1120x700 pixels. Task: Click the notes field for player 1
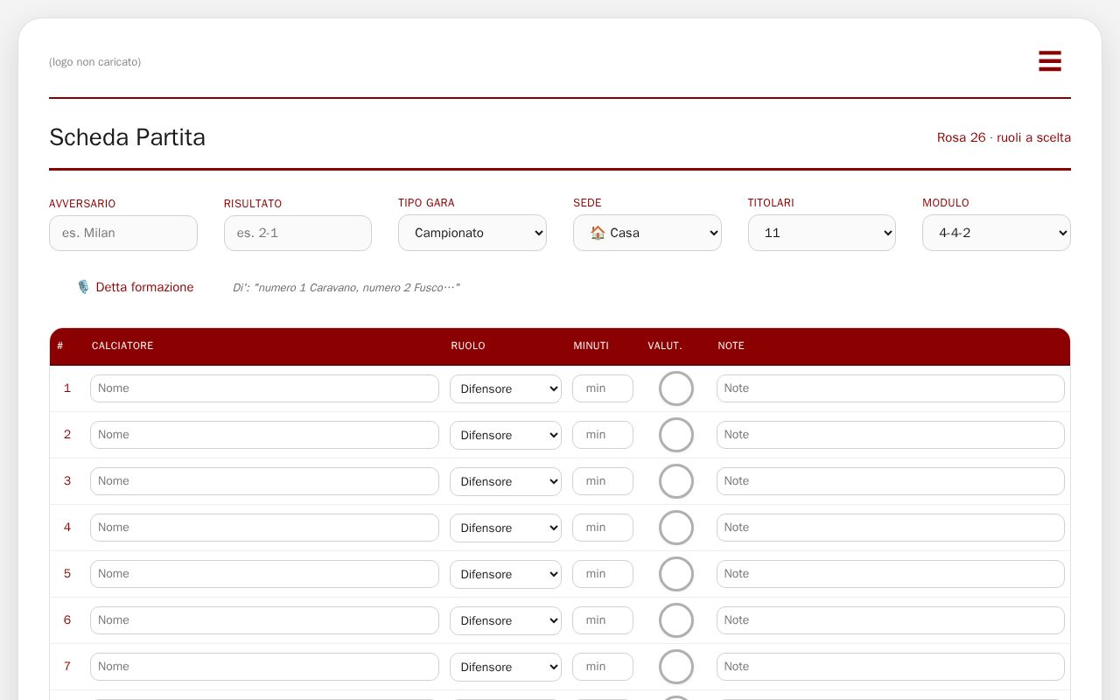pos(891,388)
